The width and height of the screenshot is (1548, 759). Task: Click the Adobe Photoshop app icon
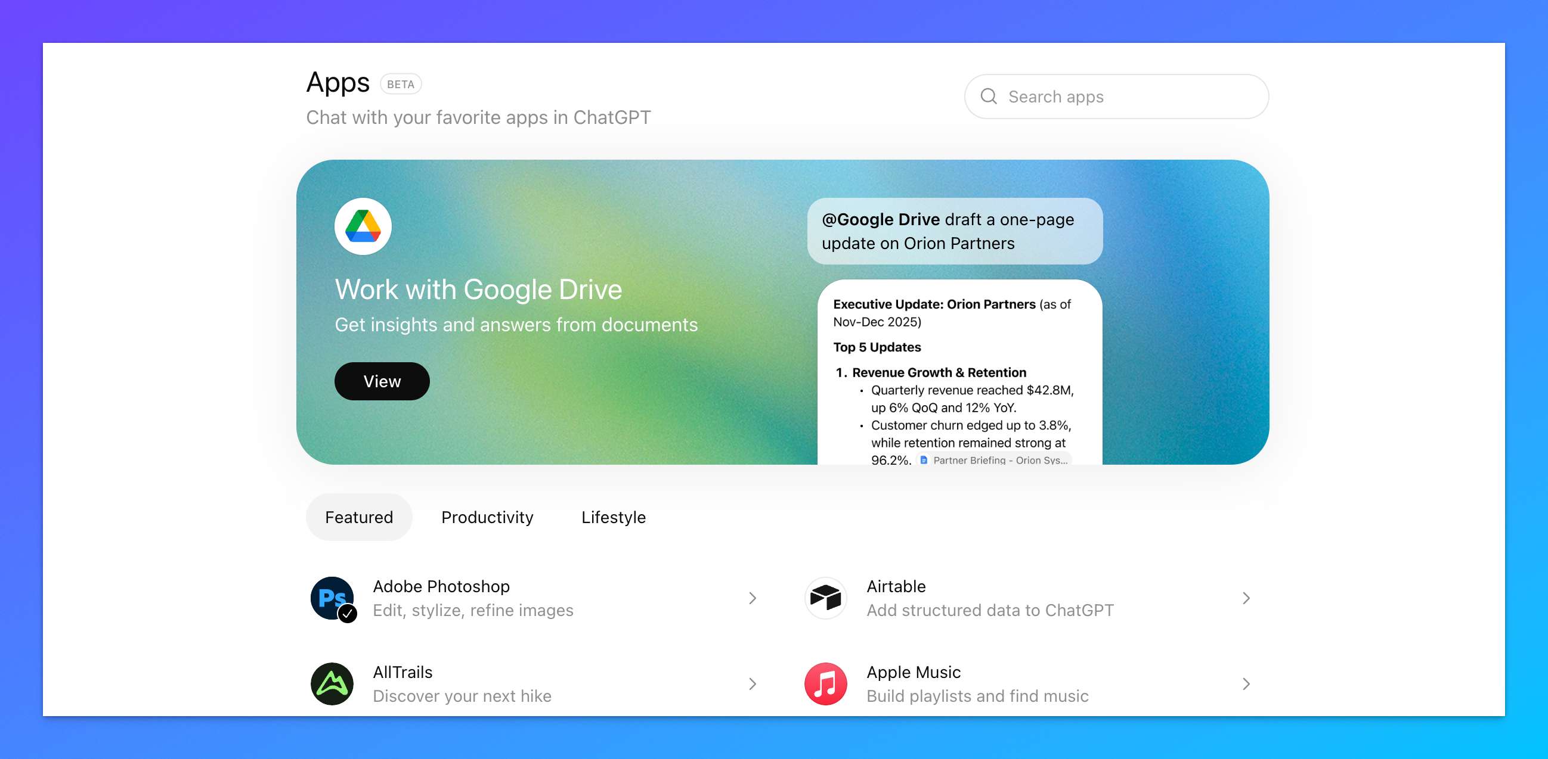point(331,597)
